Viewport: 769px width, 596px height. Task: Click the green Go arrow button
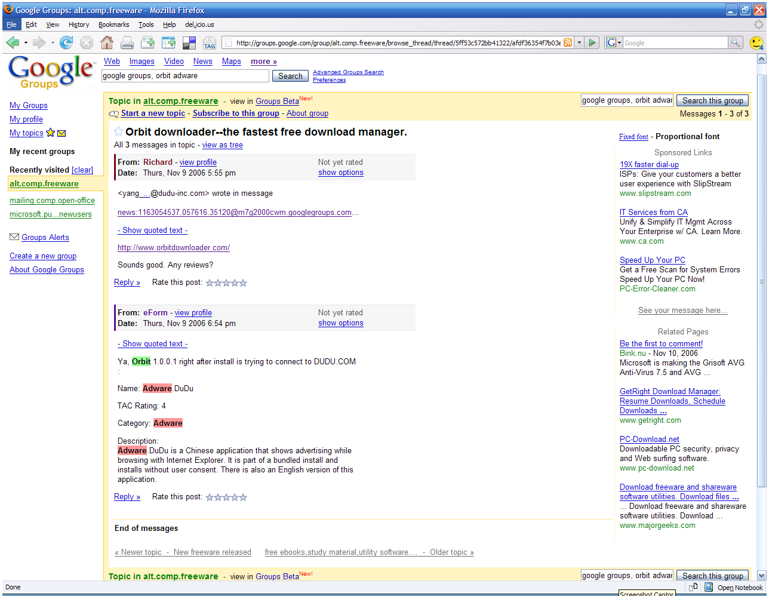(x=592, y=42)
